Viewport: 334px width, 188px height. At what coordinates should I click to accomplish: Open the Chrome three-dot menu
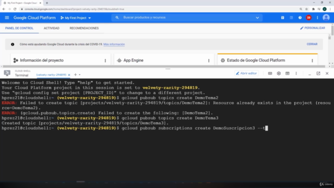330,9
